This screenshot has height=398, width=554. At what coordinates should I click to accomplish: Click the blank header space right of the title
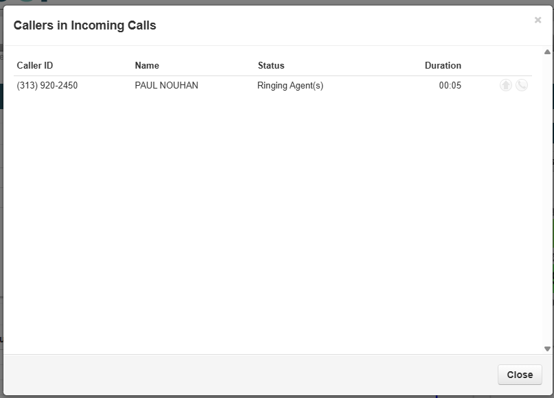[343, 26]
